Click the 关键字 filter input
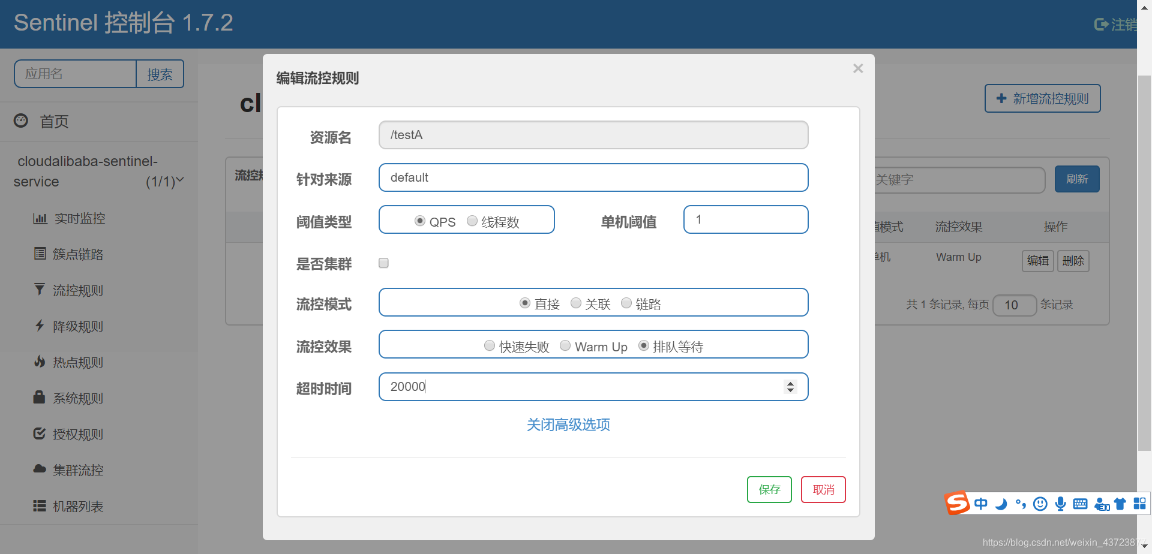Viewport: 1152px width, 554px height. click(x=959, y=179)
